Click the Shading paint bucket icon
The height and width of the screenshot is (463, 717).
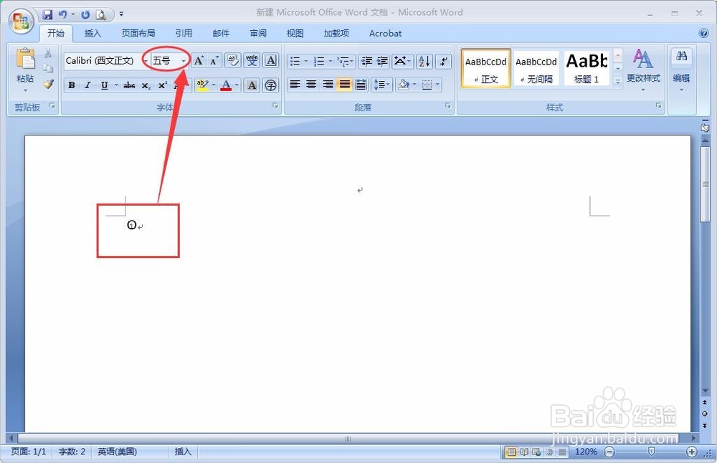(403, 85)
